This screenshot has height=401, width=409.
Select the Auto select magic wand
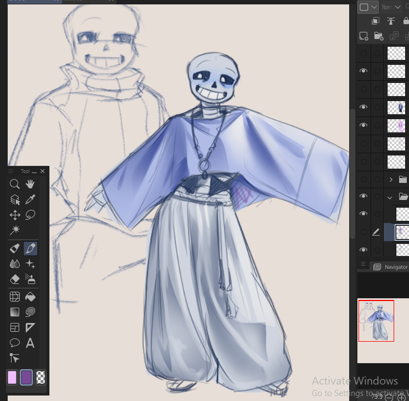coord(15,230)
